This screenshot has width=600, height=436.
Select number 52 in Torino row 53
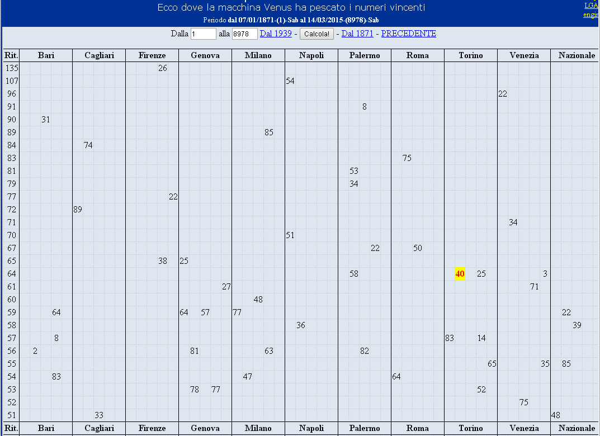(x=481, y=390)
